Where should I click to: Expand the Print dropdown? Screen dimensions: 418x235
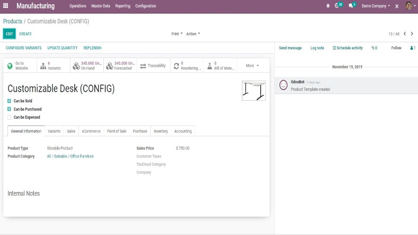click(x=177, y=34)
